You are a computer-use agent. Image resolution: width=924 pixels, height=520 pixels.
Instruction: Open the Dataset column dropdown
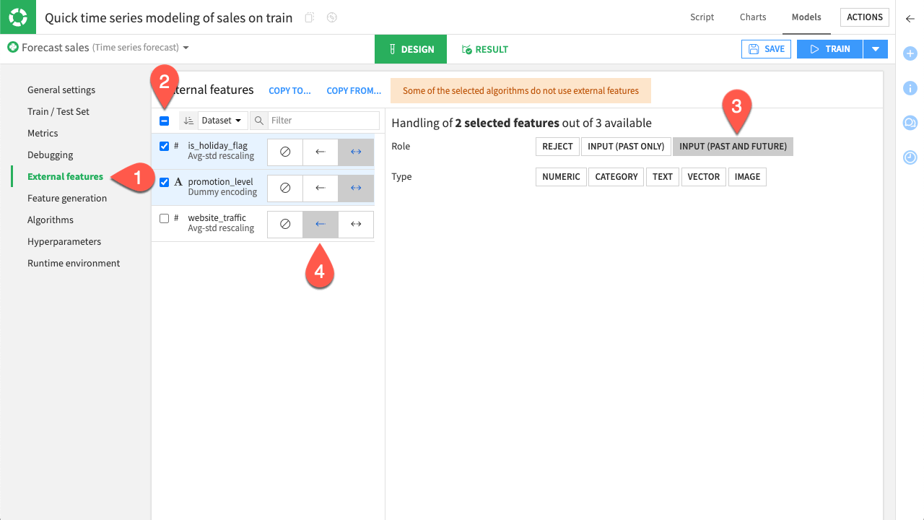[222, 120]
